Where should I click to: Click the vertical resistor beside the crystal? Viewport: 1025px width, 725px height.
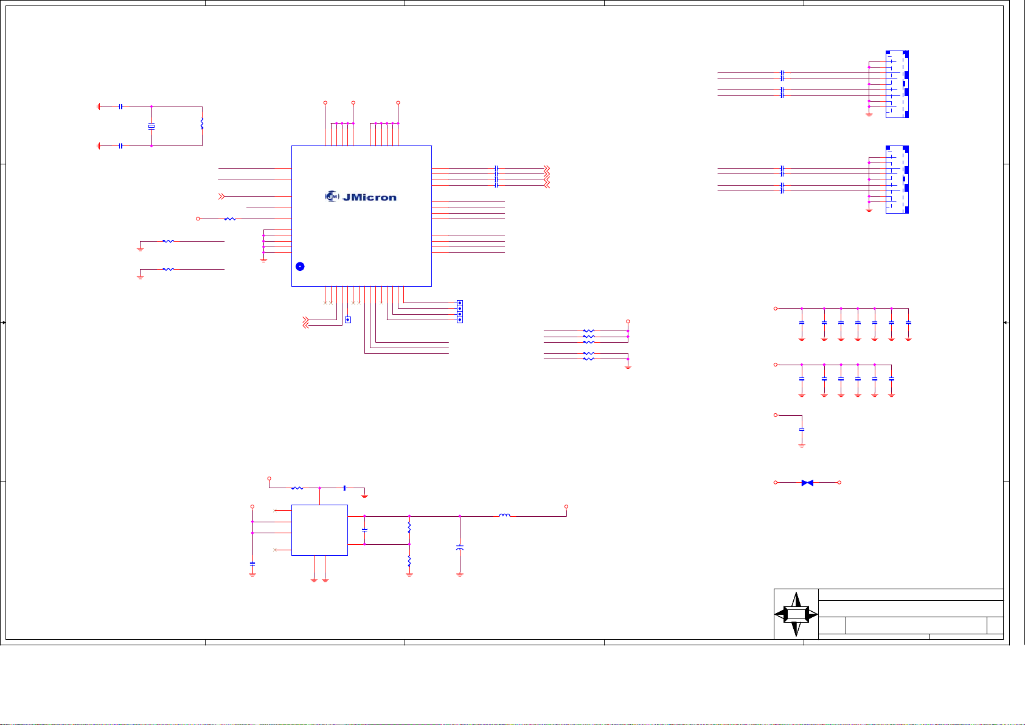(x=202, y=124)
